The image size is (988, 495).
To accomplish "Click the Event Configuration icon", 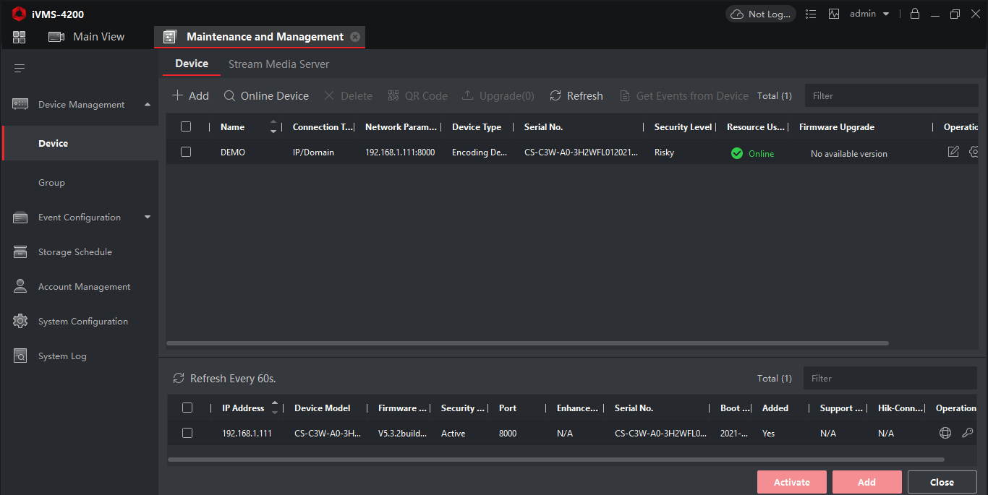I will (20, 218).
